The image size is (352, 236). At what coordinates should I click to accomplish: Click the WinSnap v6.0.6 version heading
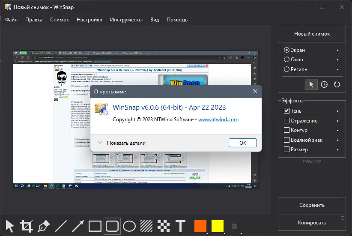169,108
